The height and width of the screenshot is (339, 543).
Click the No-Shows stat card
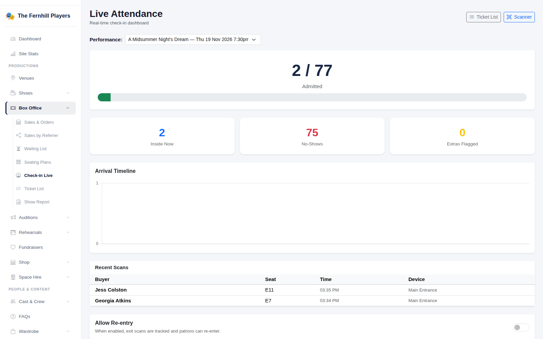pos(312,136)
